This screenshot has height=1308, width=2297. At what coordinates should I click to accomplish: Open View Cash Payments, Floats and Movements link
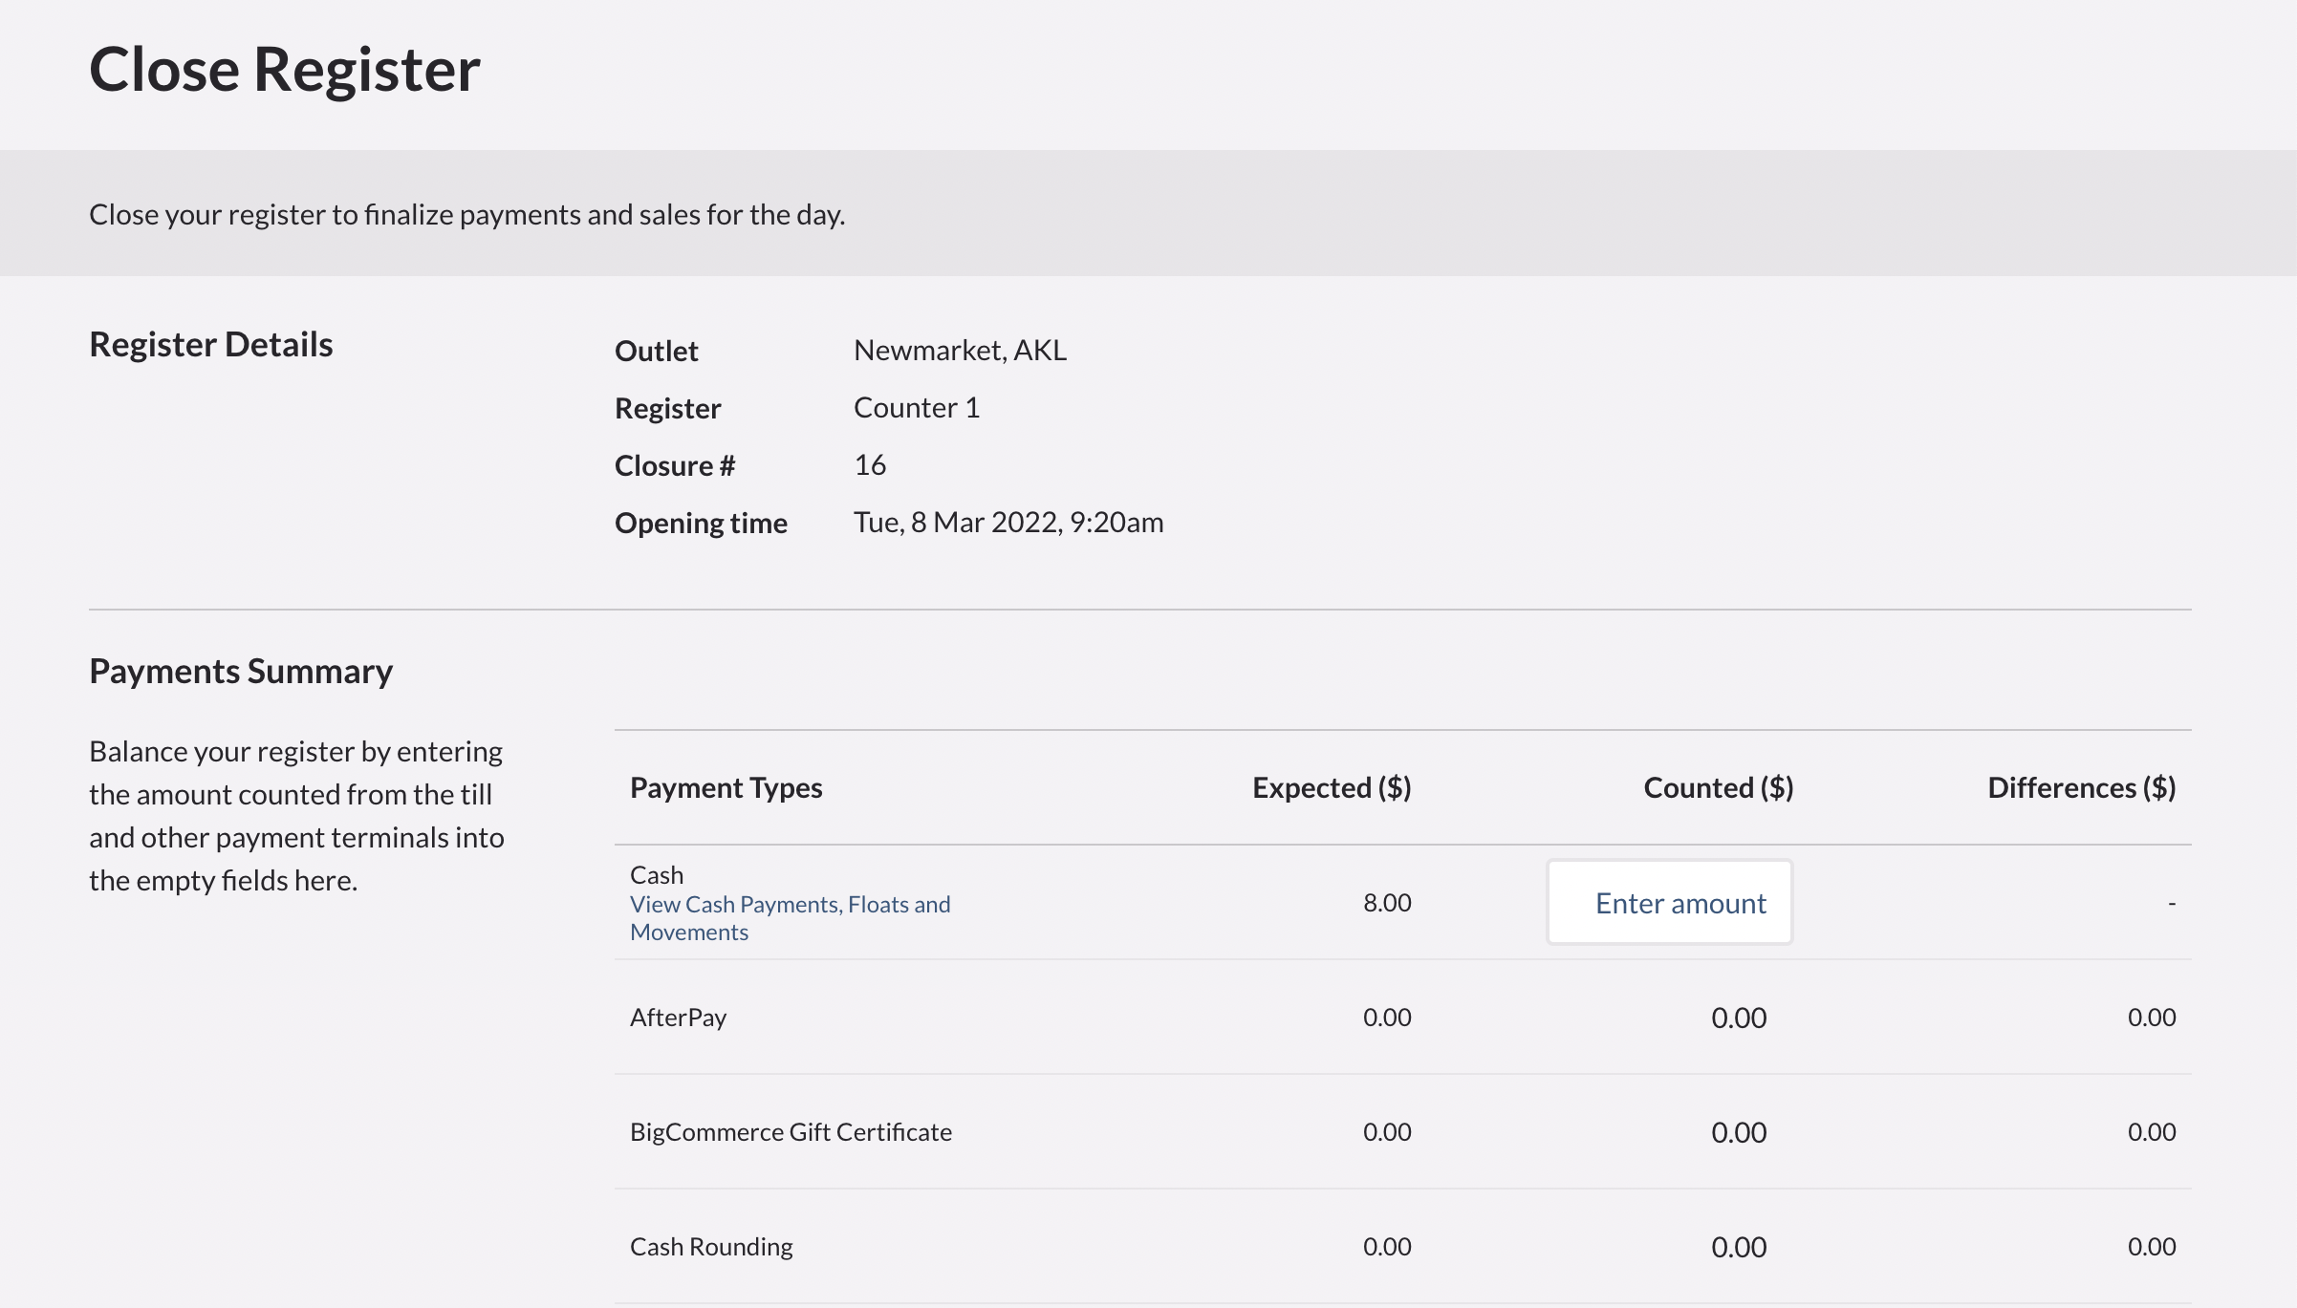(x=790, y=918)
